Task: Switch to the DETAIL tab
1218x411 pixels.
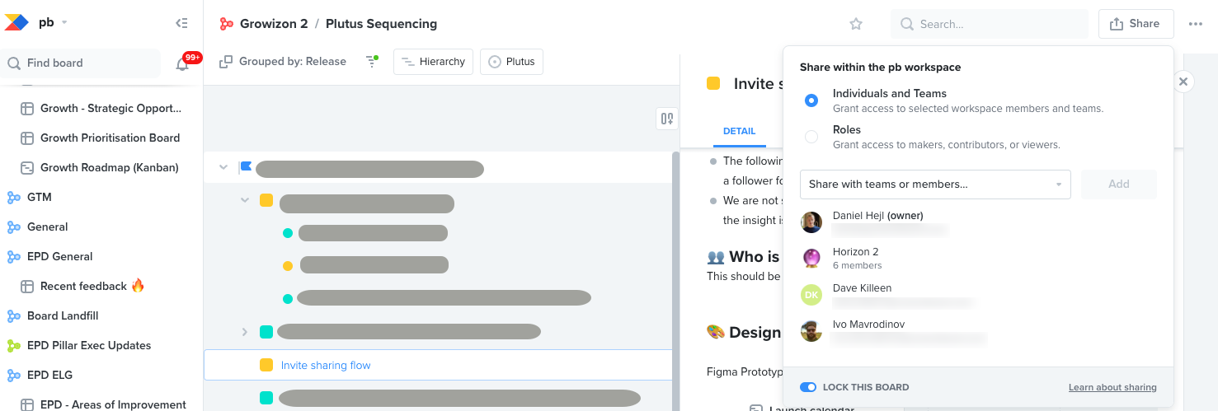Action: 739,131
